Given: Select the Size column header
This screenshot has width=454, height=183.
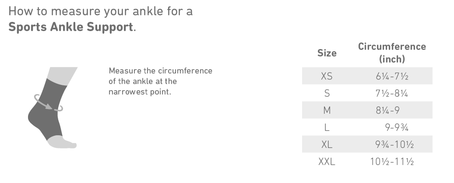Looking at the screenshot, I should pyautogui.click(x=327, y=53).
